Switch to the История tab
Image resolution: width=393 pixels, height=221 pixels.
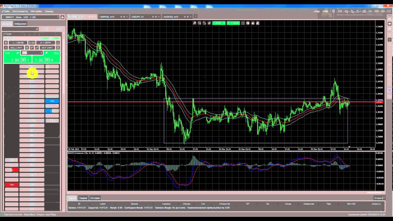pyautogui.click(x=95, y=198)
